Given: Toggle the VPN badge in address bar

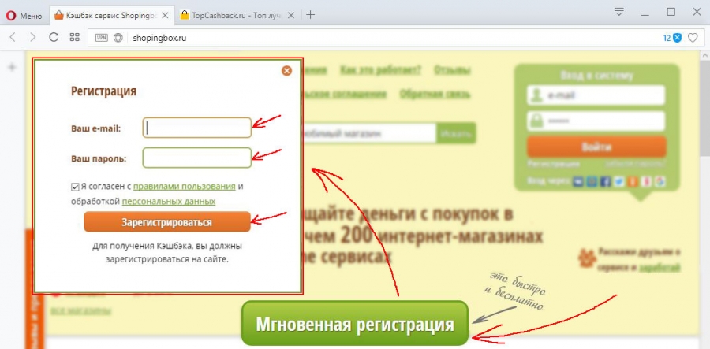Looking at the screenshot, I should (102, 38).
